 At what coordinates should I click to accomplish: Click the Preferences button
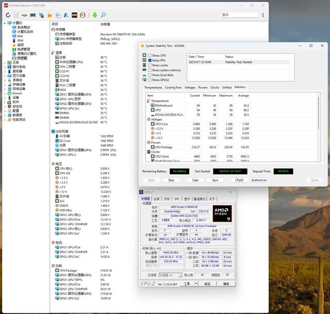259,180
